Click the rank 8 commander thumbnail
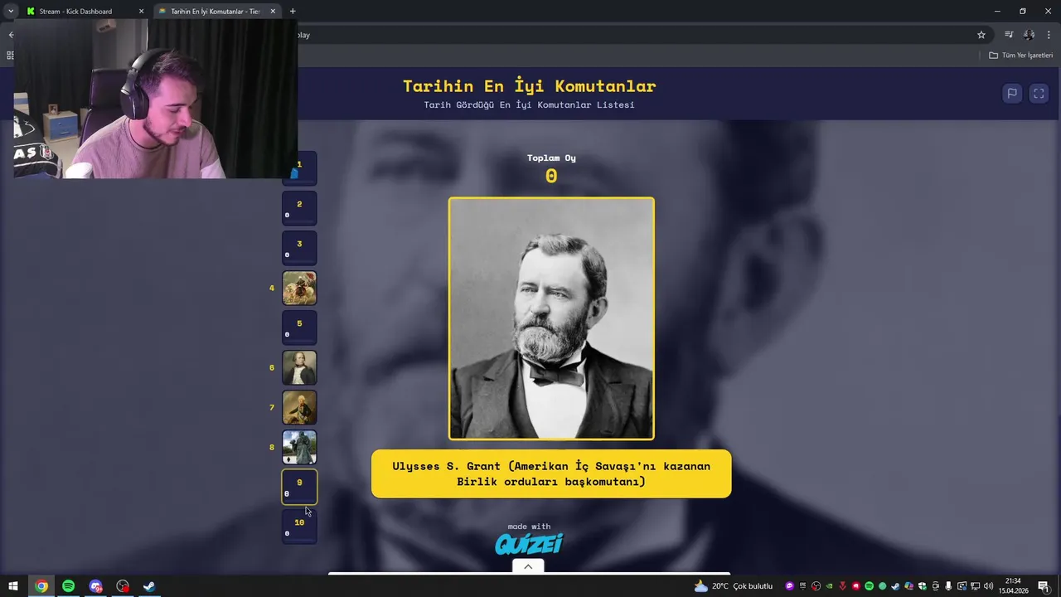Image resolution: width=1061 pixels, height=597 pixels. (x=299, y=448)
